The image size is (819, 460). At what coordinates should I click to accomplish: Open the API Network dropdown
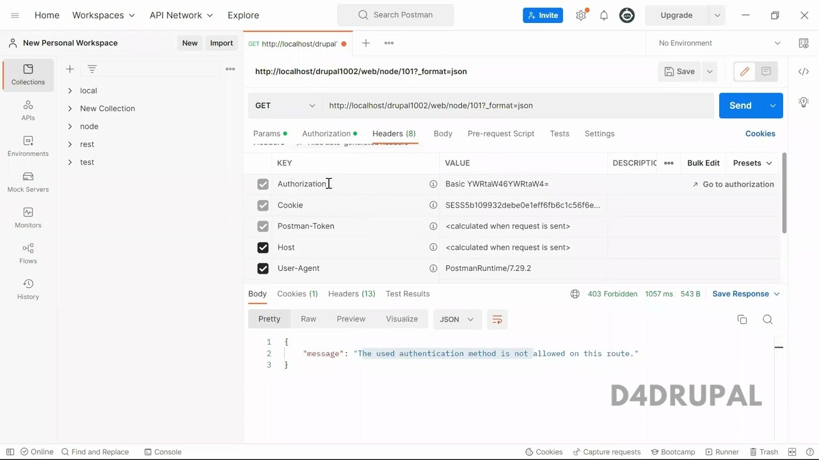pyautogui.click(x=181, y=15)
